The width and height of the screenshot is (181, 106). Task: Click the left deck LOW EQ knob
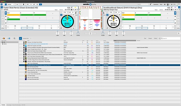pos(57,33)
